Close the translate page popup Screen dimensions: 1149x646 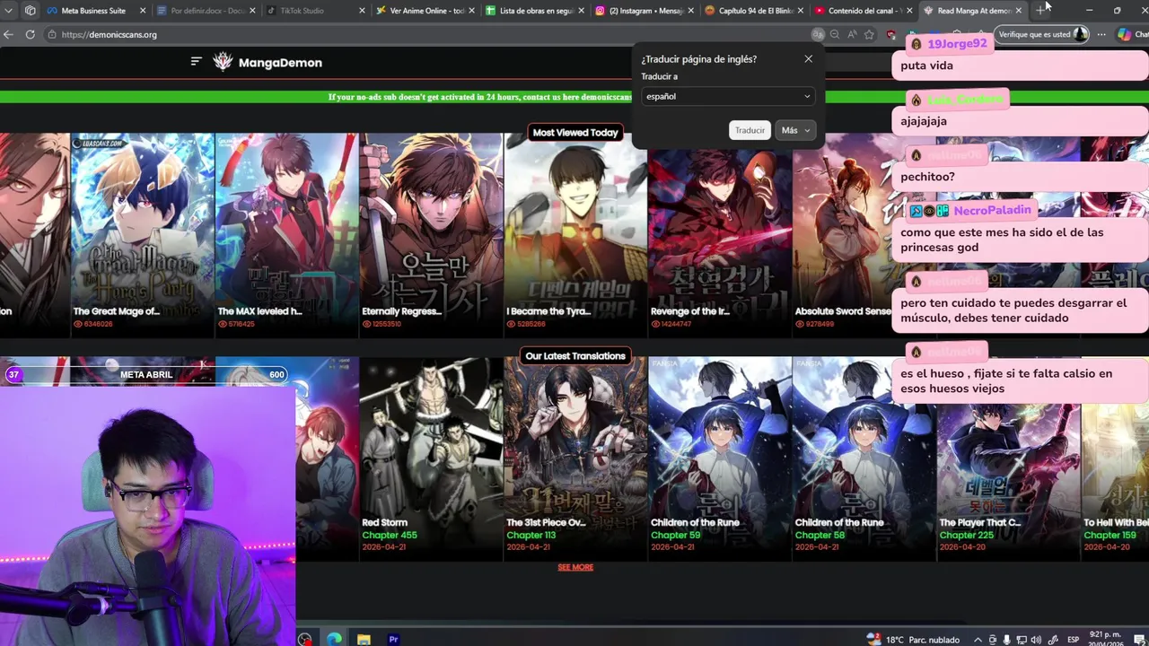pyautogui.click(x=808, y=58)
